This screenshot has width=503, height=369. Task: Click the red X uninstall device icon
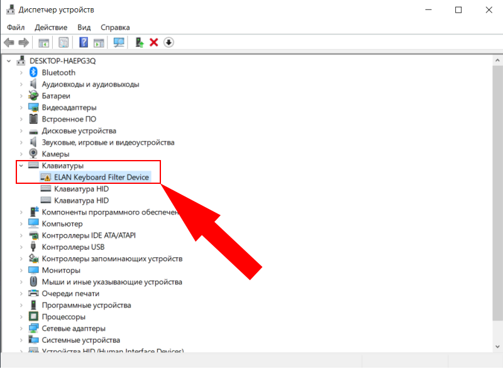(x=153, y=43)
